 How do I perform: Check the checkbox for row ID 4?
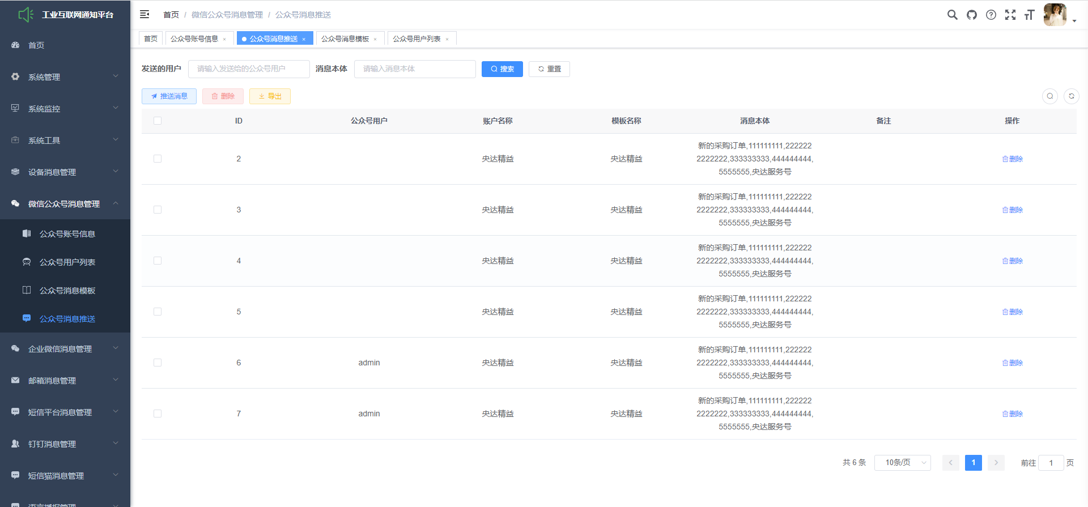(x=158, y=261)
